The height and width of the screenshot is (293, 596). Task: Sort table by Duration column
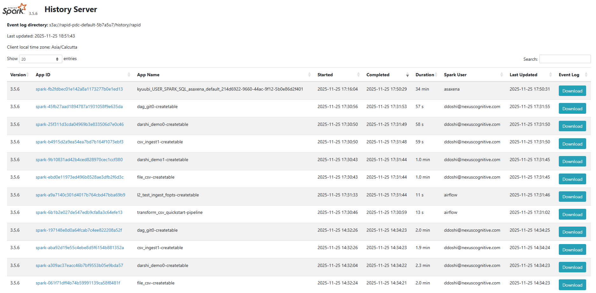click(x=426, y=75)
